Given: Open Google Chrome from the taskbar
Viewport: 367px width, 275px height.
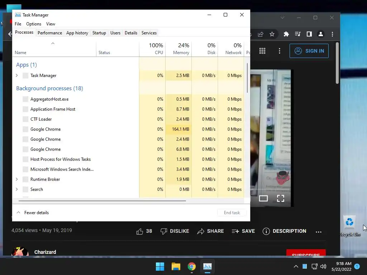Looking at the screenshot, I should pyautogui.click(x=192, y=266).
